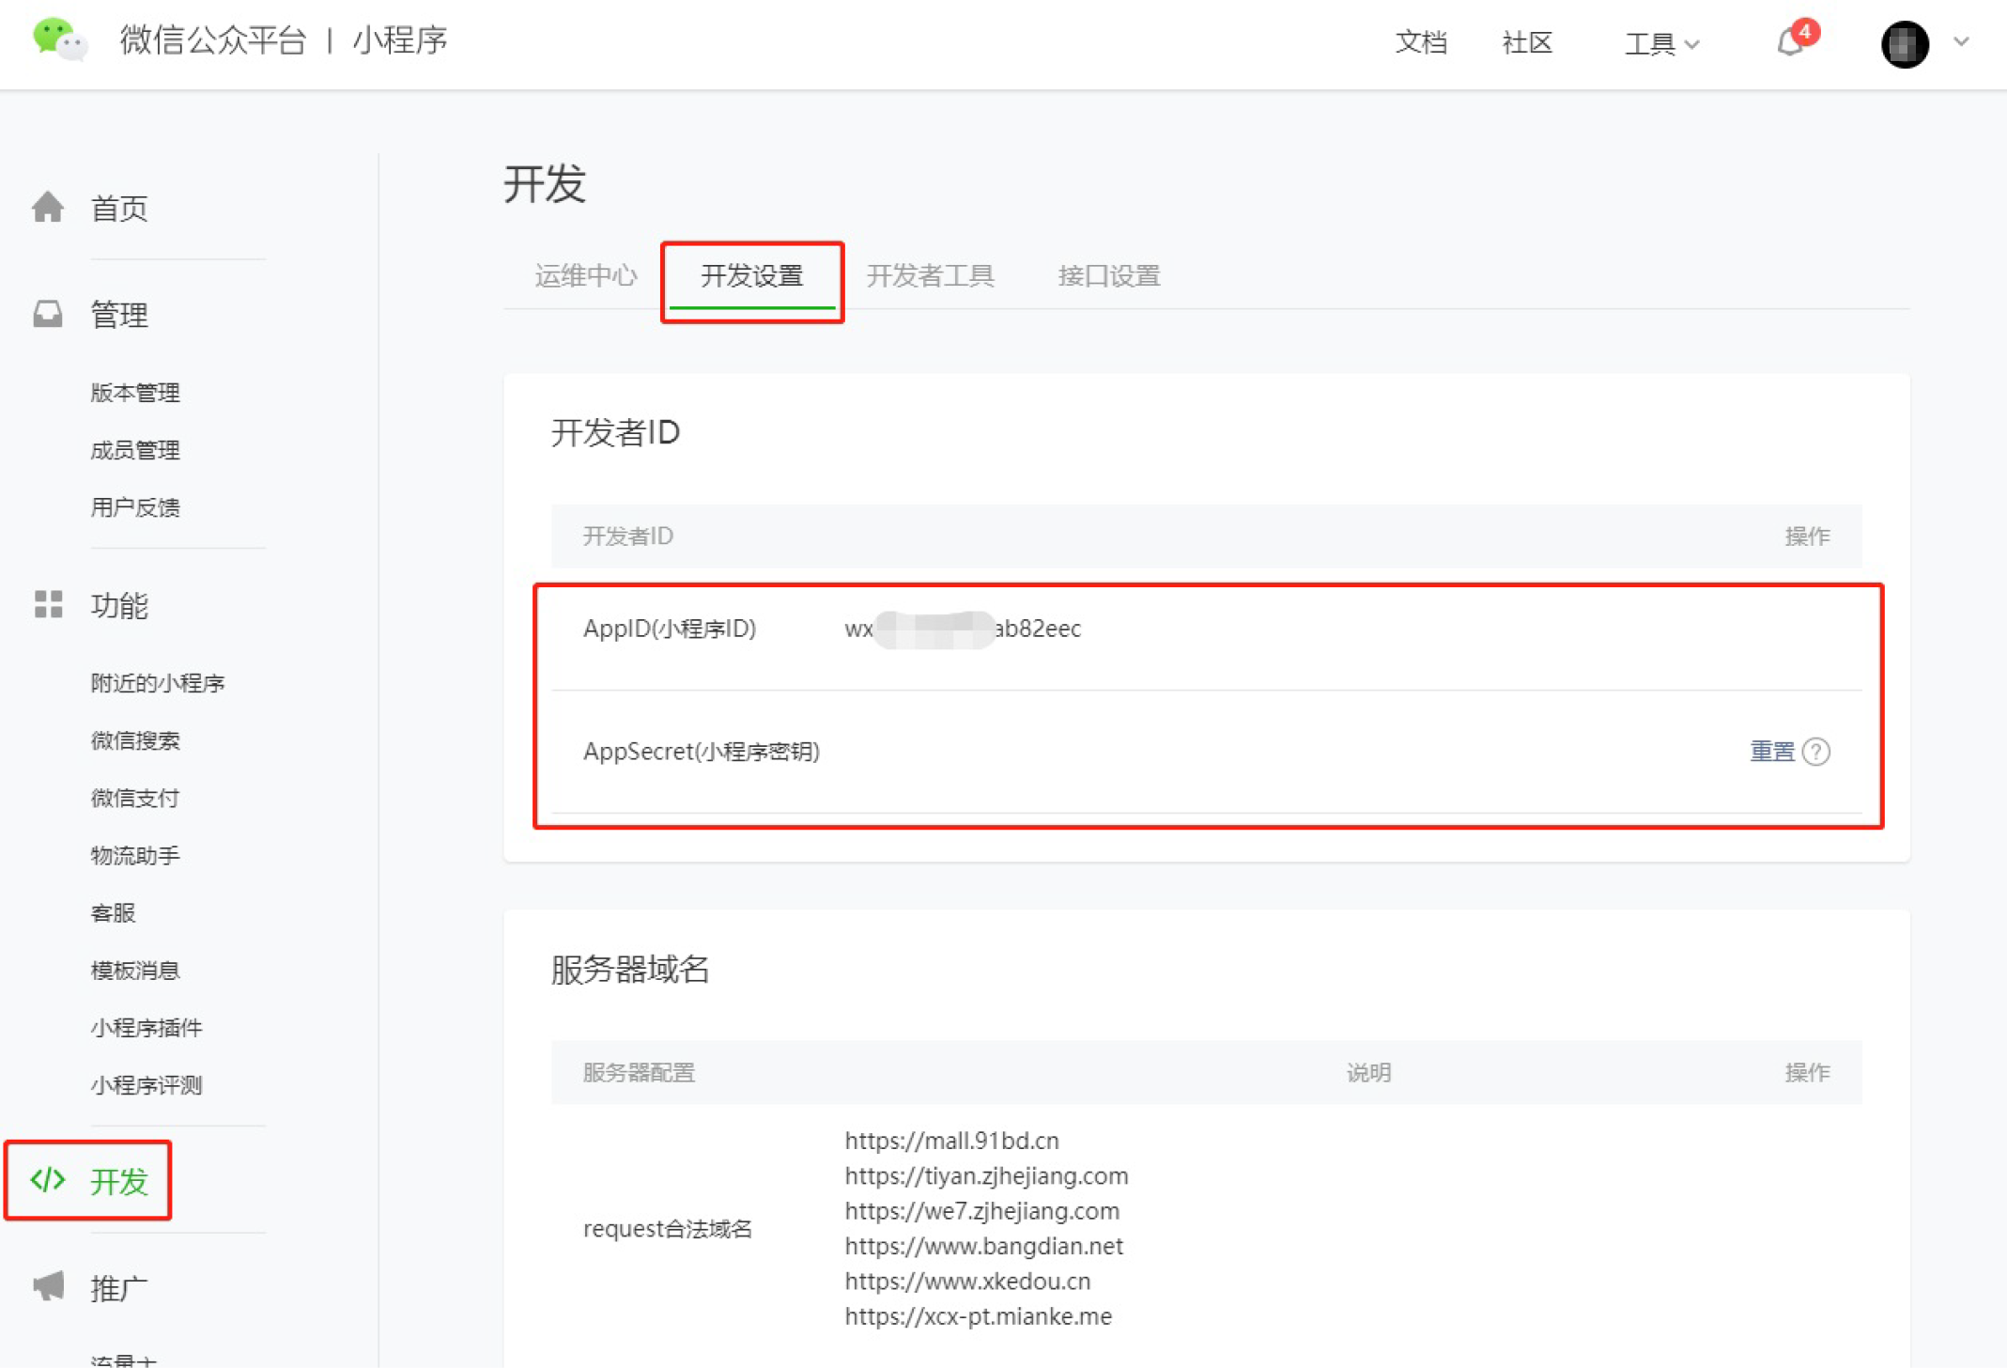Click 微信公众平台 title text
The image size is (2007, 1368).
pos(213,40)
